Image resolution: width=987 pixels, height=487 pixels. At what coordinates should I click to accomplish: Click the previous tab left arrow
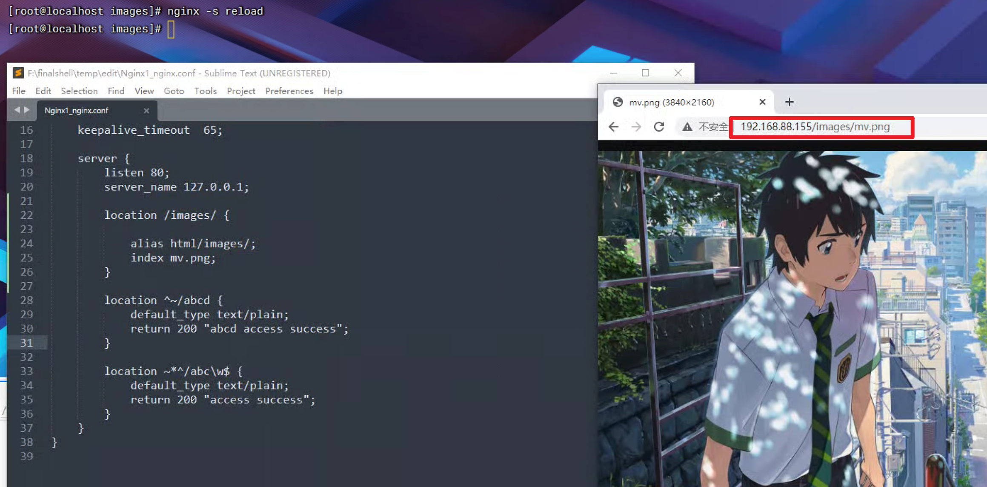[x=17, y=110]
